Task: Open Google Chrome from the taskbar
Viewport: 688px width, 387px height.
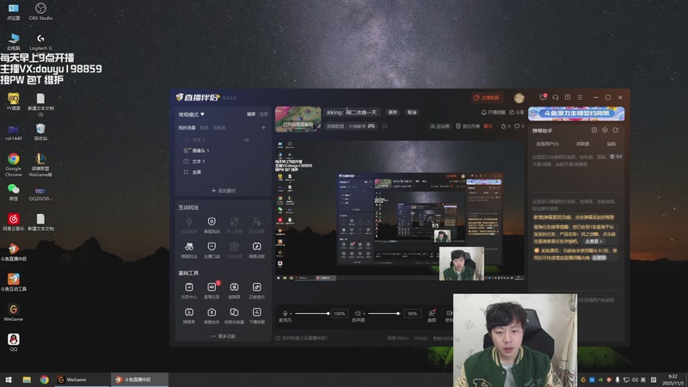Action: [45, 379]
